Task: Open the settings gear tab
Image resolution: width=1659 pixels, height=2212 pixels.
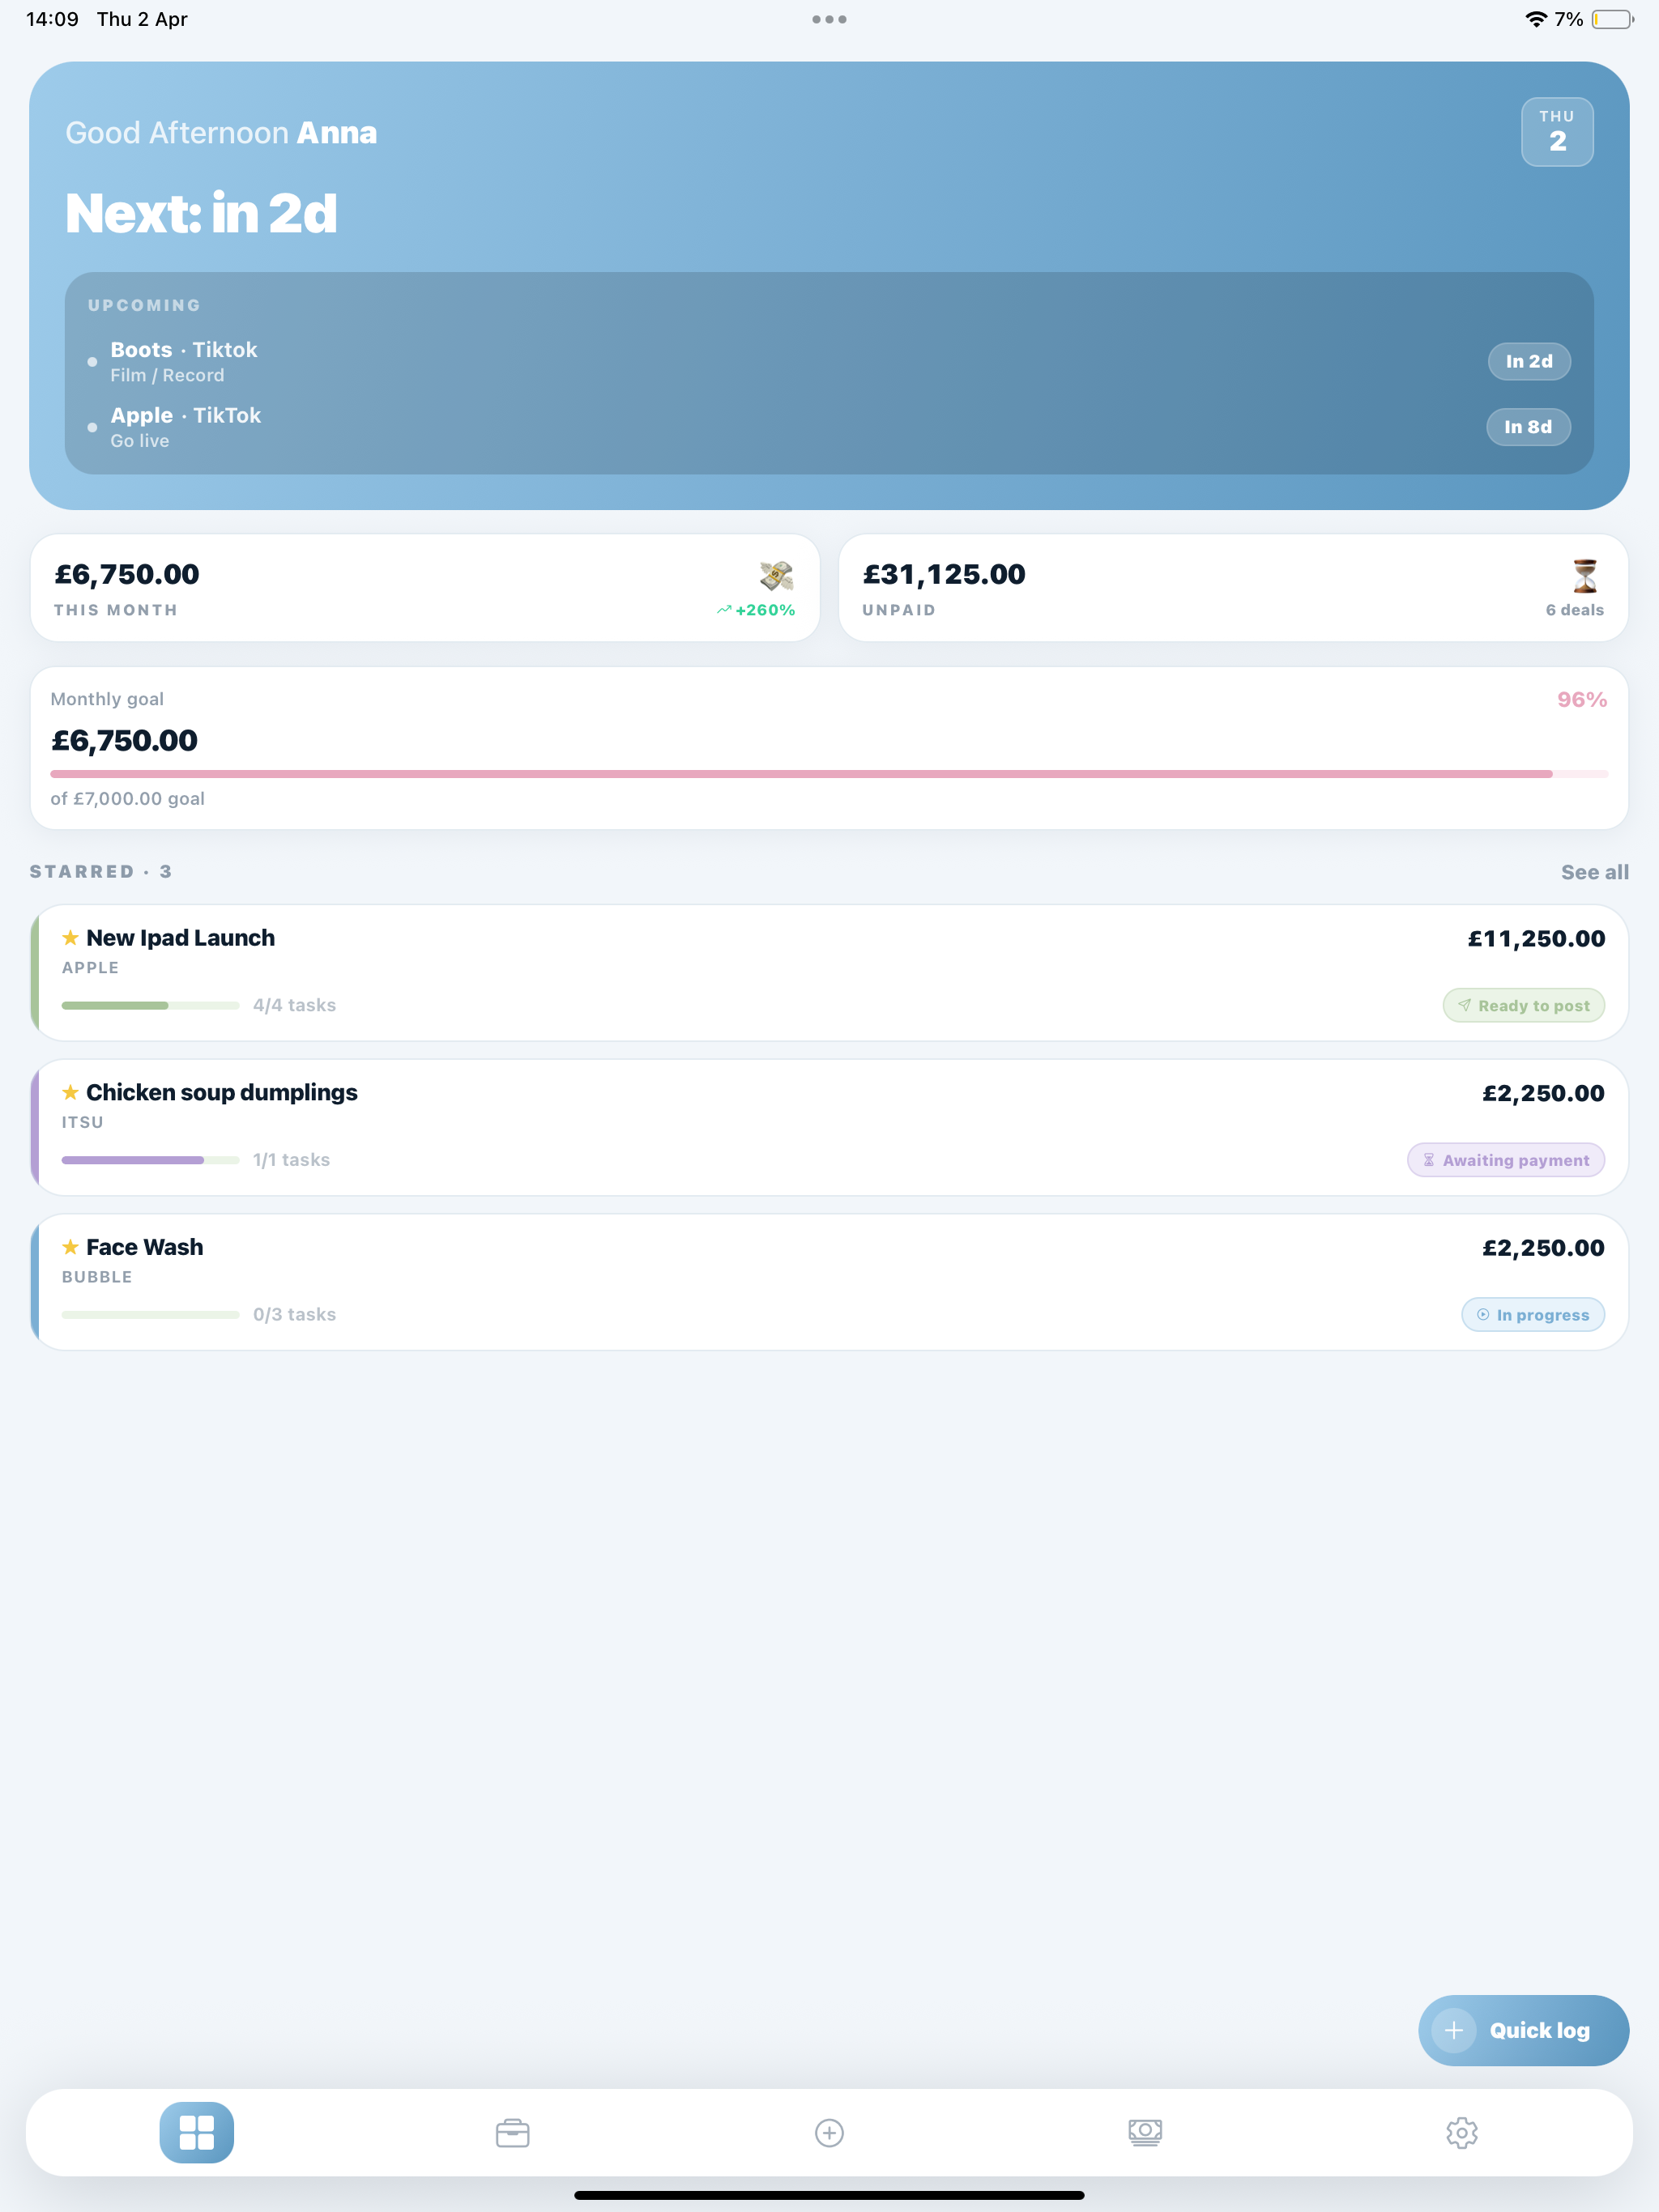Action: 1462,2132
